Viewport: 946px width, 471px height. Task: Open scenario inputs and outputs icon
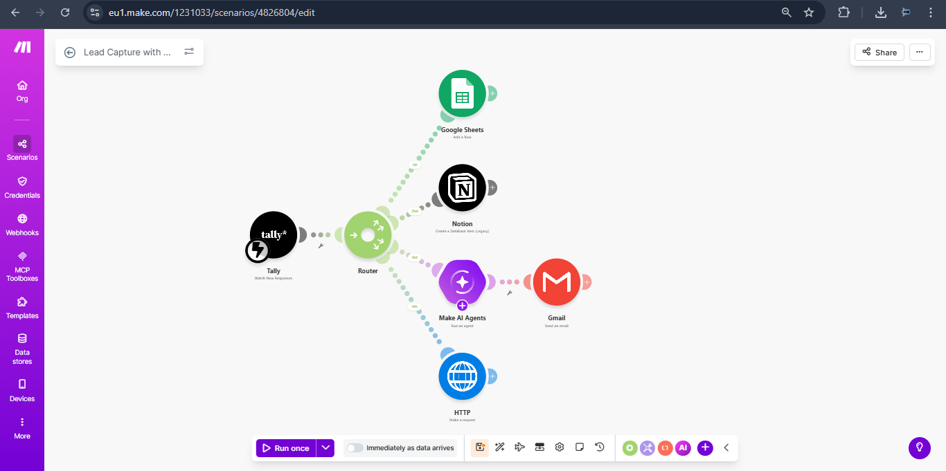(539, 447)
